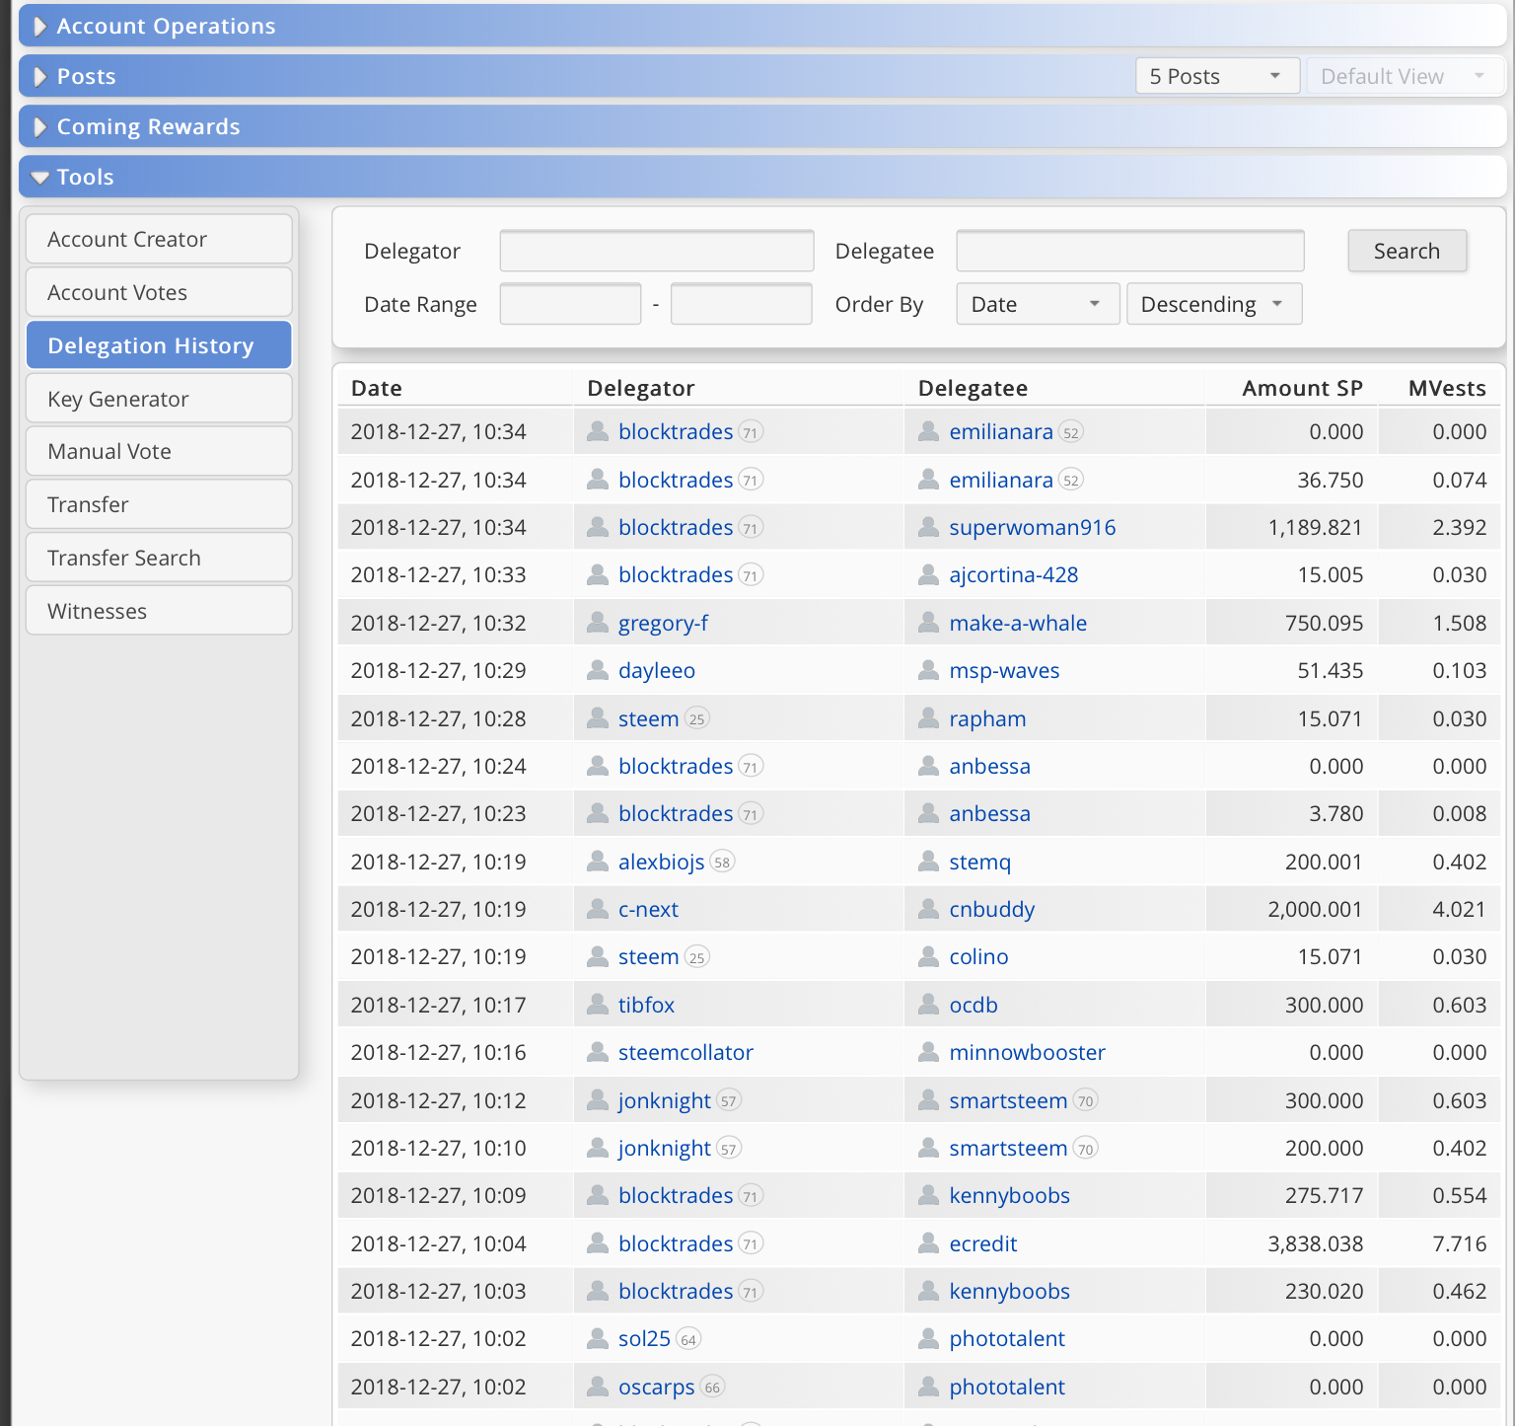Collapse the Tools section
Screen dimensions: 1515x1426
pyautogui.click(x=761, y=177)
